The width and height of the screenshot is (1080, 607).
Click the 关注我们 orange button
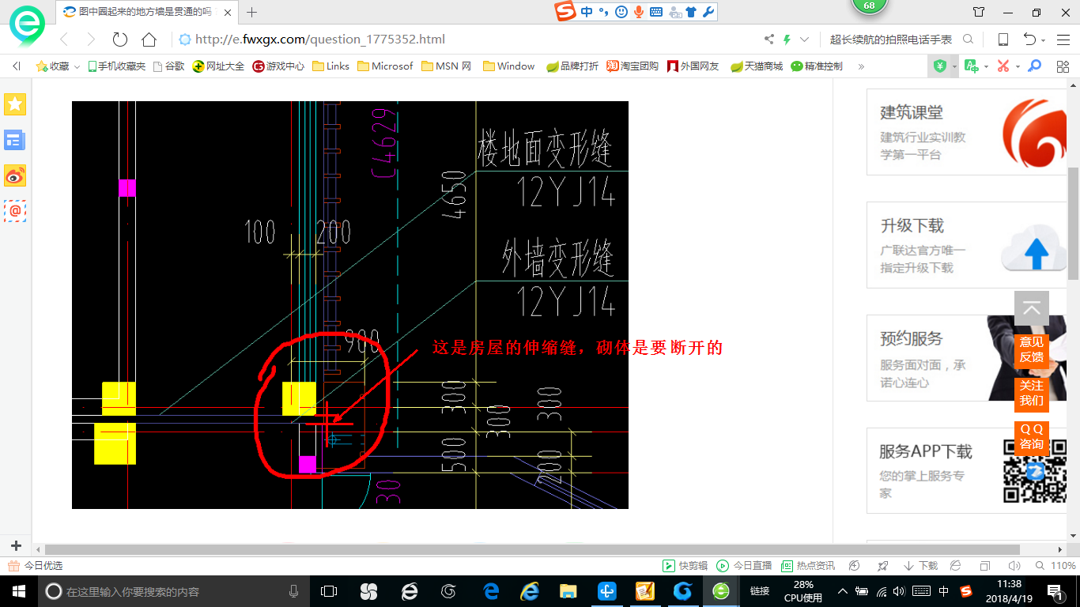click(x=1032, y=394)
